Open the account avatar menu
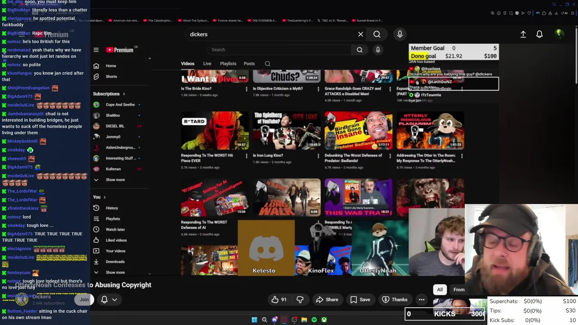The image size is (578, 325). [x=559, y=34]
